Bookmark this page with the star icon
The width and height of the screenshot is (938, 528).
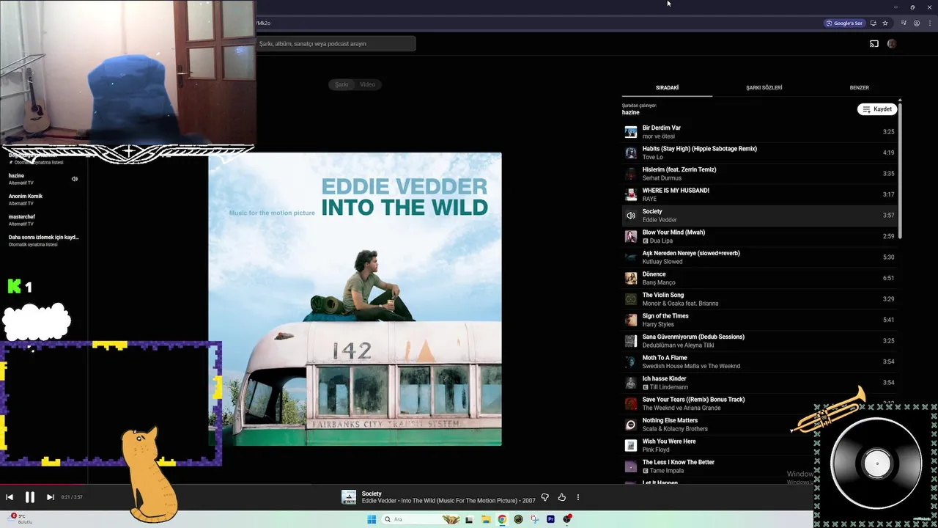pos(885,23)
